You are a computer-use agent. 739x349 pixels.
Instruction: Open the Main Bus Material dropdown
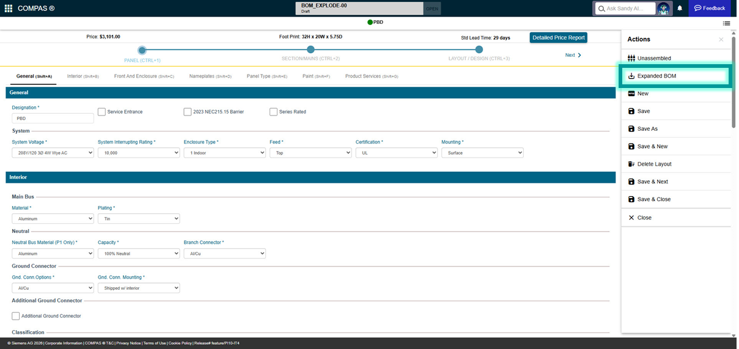pyautogui.click(x=53, y=218)
